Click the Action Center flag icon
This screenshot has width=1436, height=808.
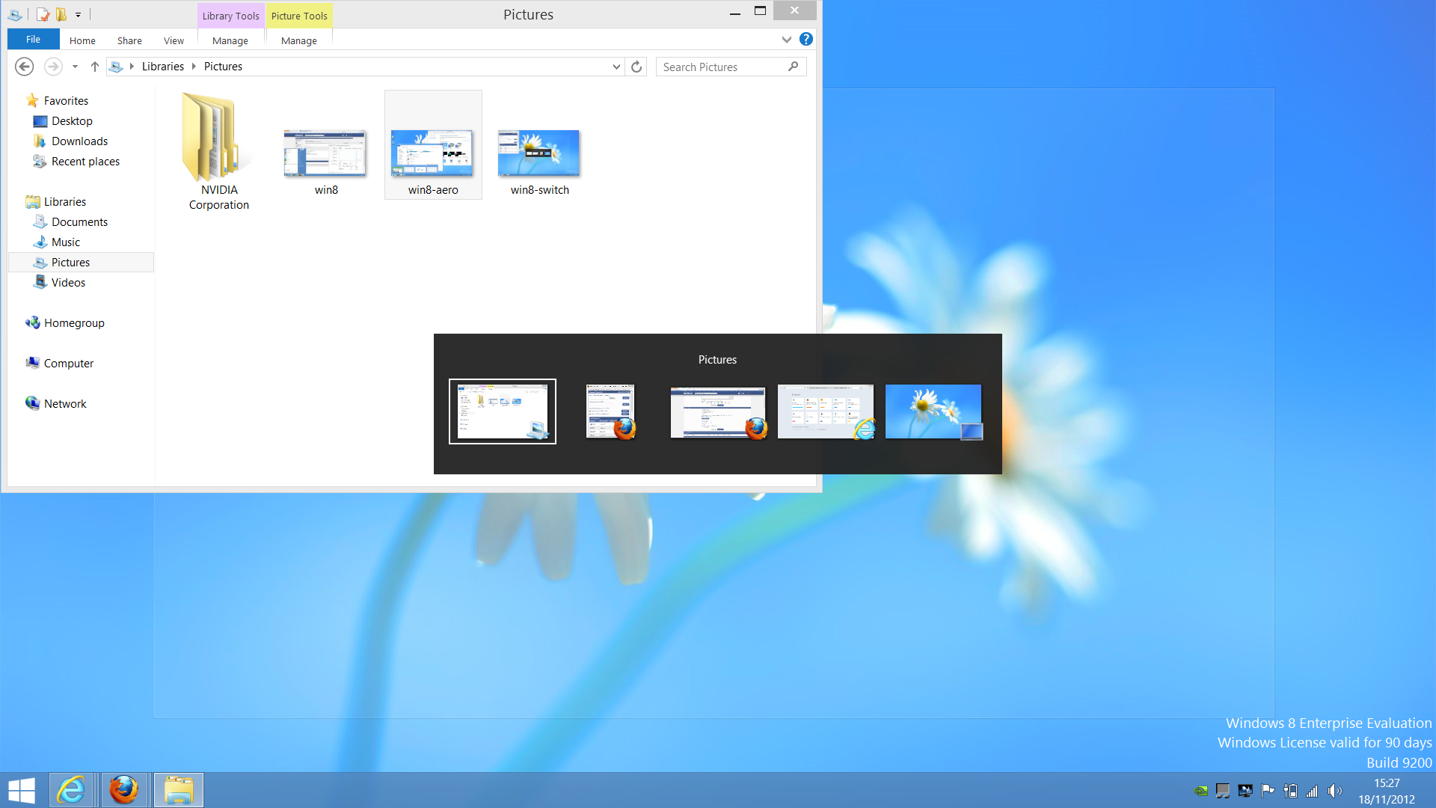1268,791
